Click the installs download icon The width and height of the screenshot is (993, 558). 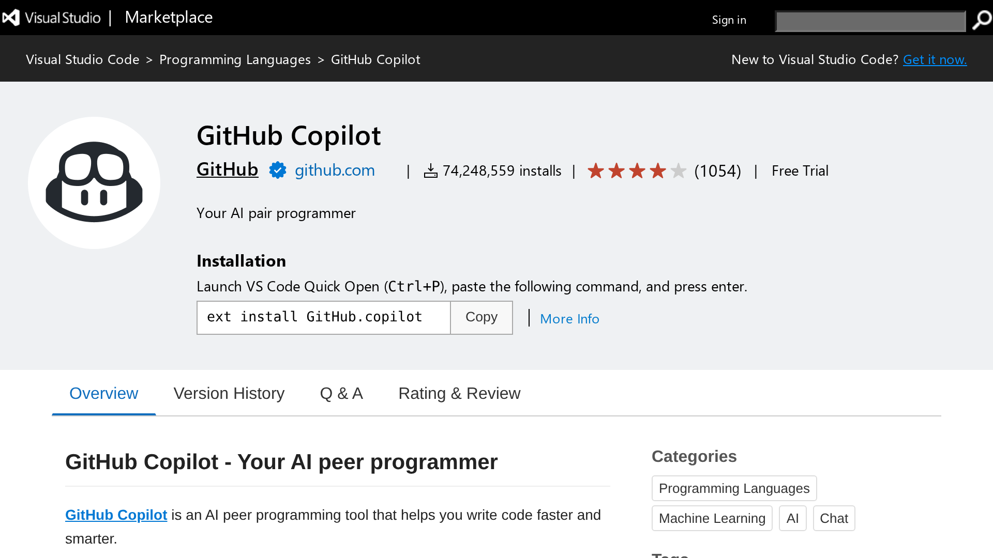[x=431, y=171]
